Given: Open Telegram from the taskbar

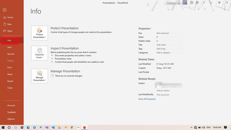Looking at the screenshot, I should coord(35,127).
